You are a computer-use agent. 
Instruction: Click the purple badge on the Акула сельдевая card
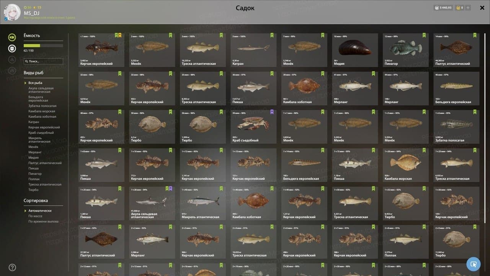pos(171,189)
